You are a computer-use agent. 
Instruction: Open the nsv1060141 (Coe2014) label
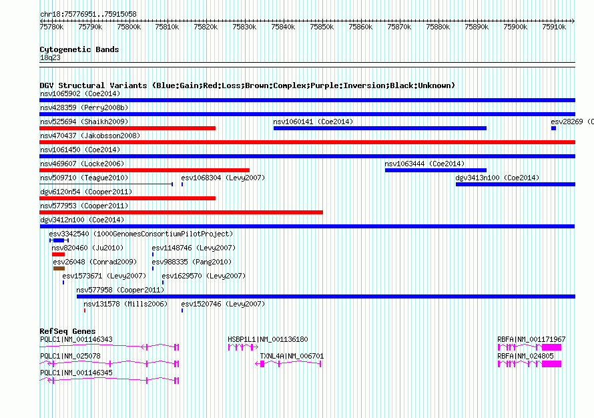tap(313, 122)
